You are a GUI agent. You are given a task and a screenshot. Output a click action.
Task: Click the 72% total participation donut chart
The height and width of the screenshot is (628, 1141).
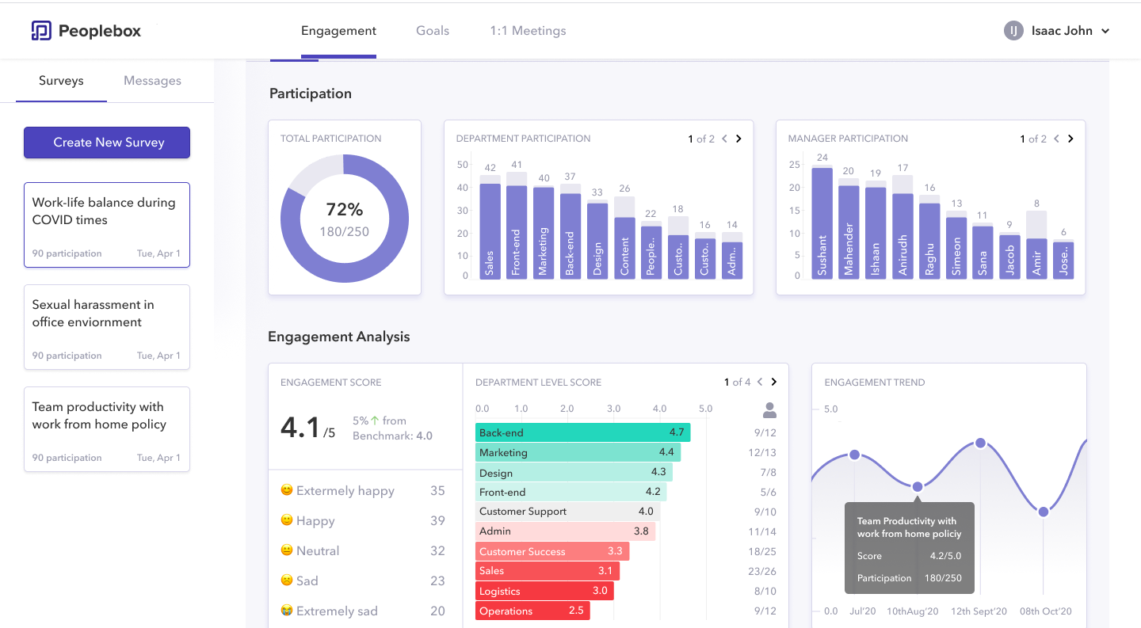click(x=345, y=219)
